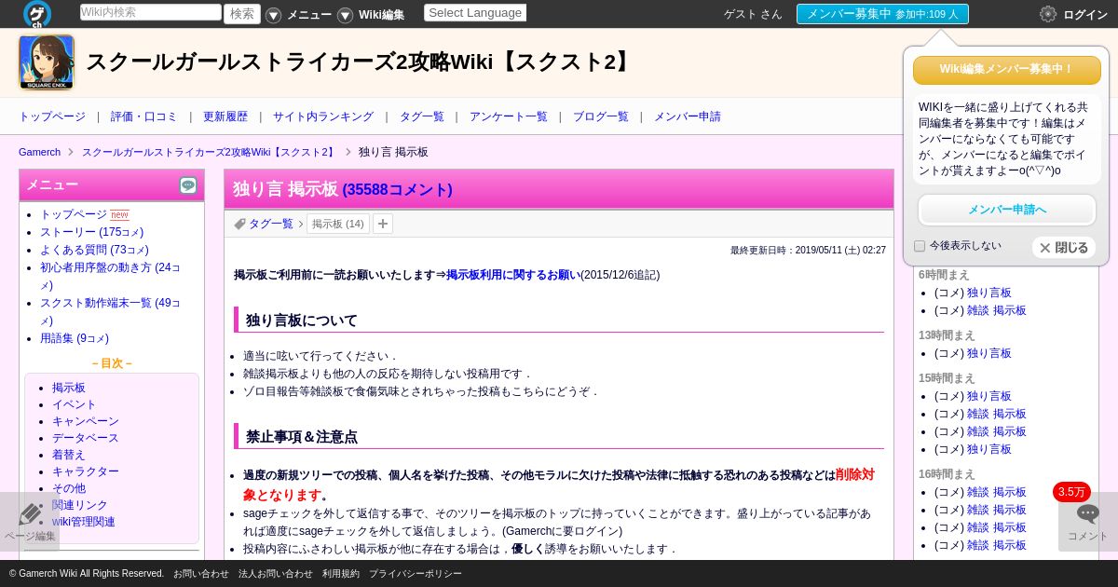Open the Select Language combo box
The height and width of the screenshot is (587, 1118).
tap(475, 13)
